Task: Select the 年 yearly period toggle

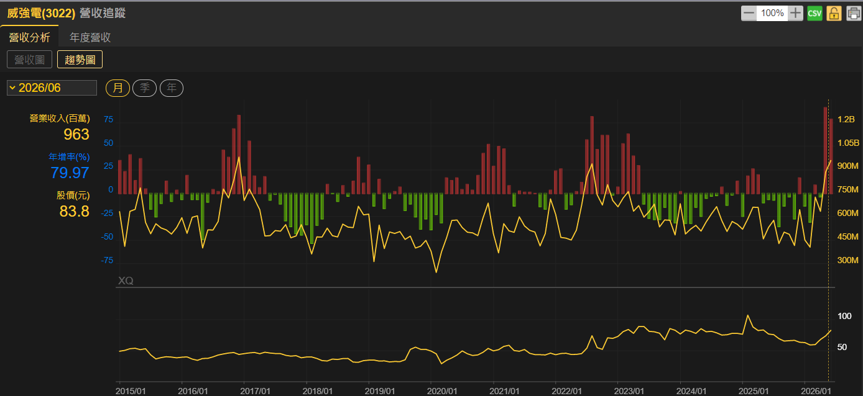Action: click(172, 88)
